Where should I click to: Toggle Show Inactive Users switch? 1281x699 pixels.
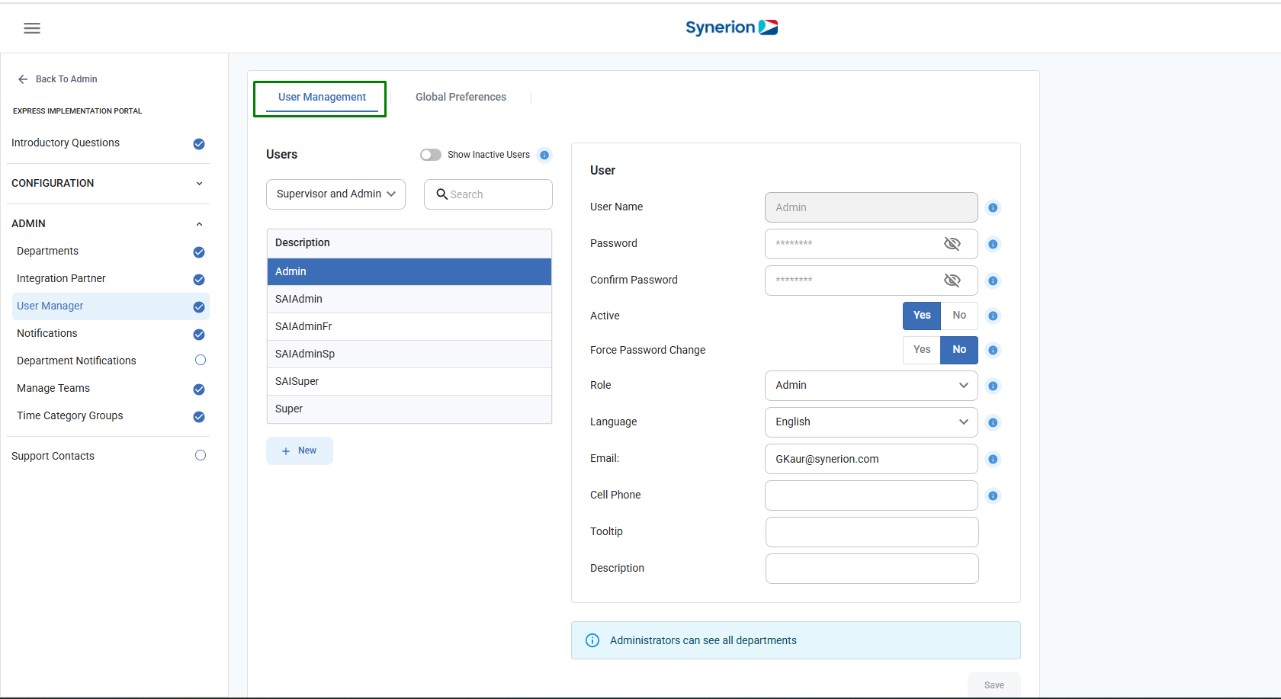431,155
